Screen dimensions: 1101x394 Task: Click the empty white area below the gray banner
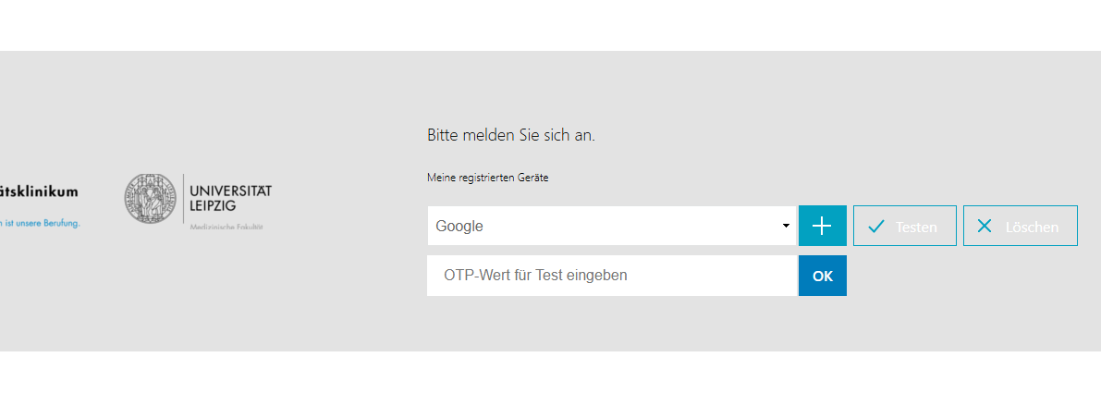[550, 373]
